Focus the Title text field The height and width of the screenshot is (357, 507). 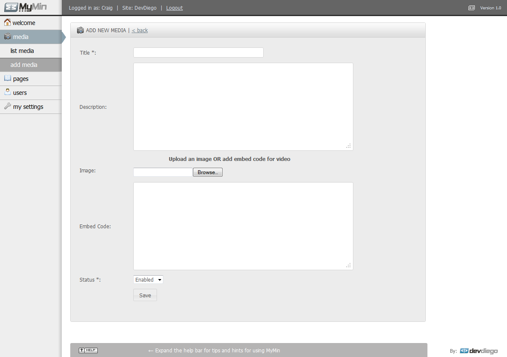[x=198, y=53]
